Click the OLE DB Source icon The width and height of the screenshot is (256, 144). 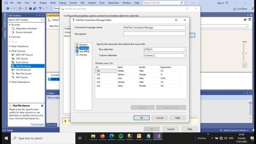click(13, 70)
